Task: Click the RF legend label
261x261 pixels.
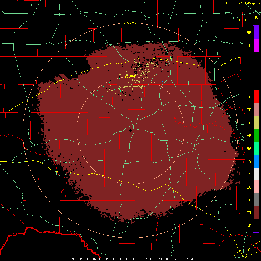Action: [x=249, y=32]
